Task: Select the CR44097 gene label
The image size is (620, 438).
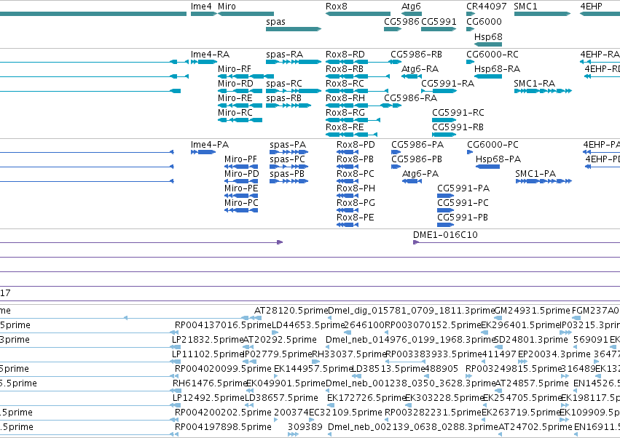Action: [x=487, y=7]
